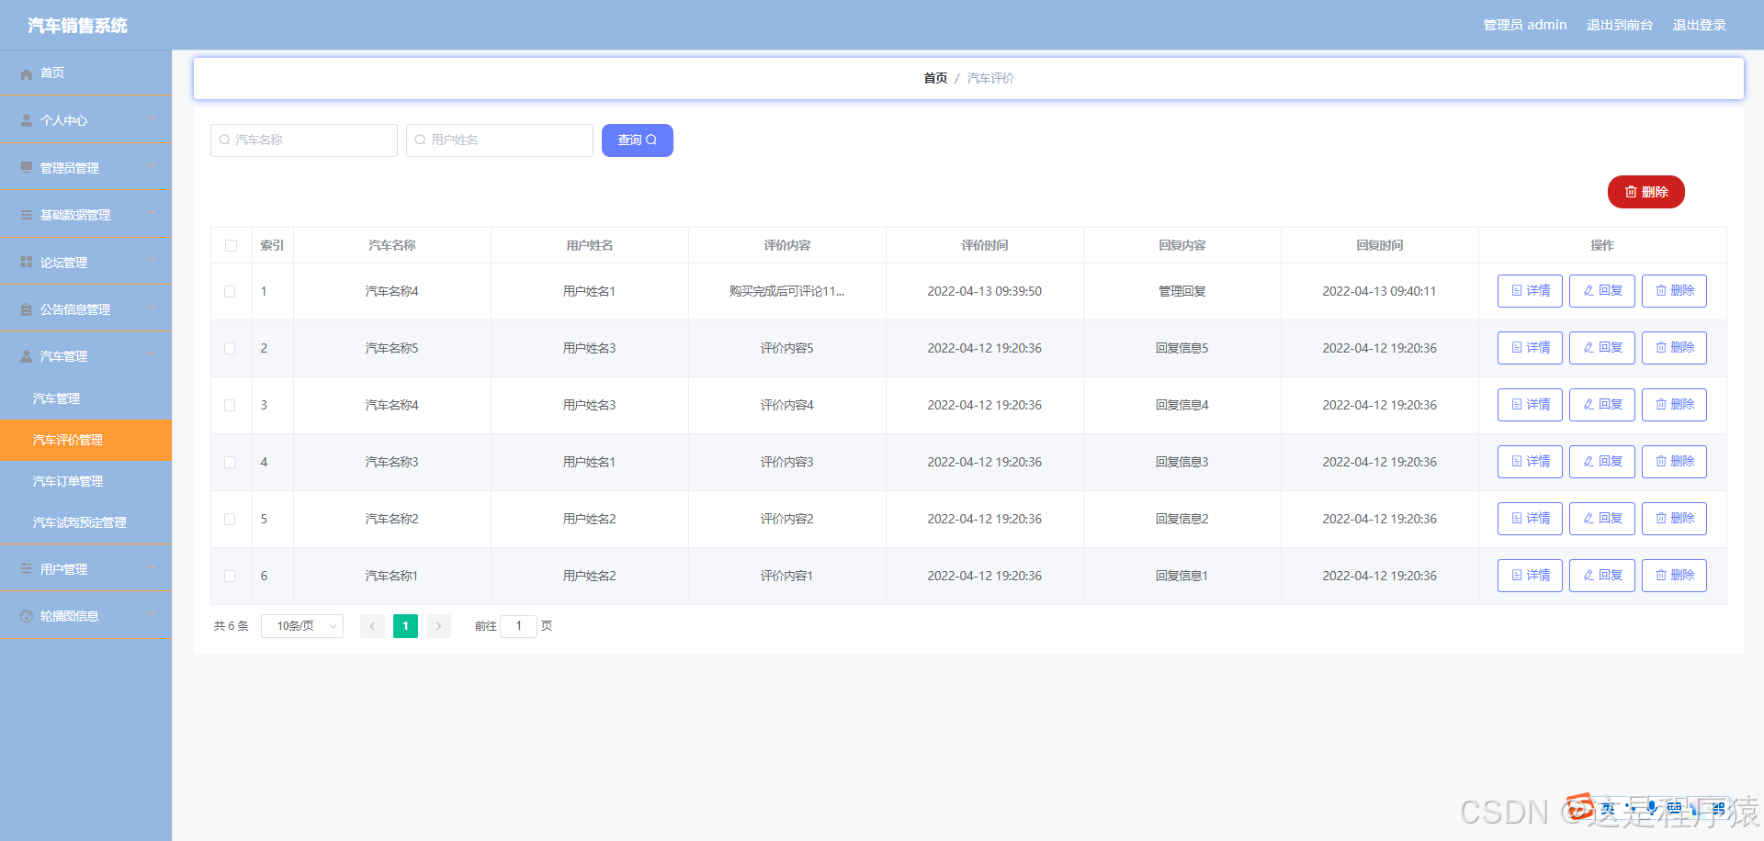Open 详情 for row with 评价内容3
Viewport: 1764px width, 841px height.
[1530, 462]
